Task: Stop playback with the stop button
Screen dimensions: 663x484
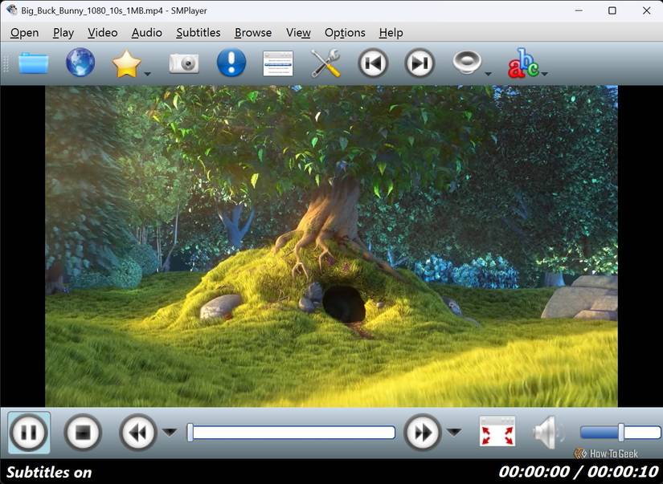Action: click(83, 433)
